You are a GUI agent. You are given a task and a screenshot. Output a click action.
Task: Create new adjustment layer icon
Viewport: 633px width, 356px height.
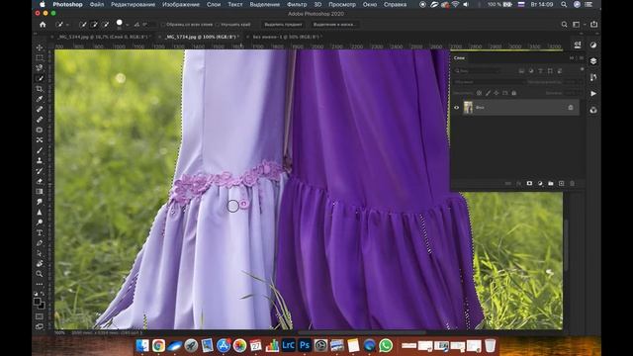(x=540, y=183)
